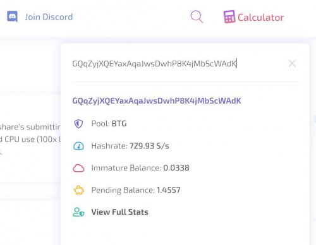Image resolution: width=316 pixels, height=245 pixels.
Task: Open View Full Stats
Action: [x=119, y=212]
